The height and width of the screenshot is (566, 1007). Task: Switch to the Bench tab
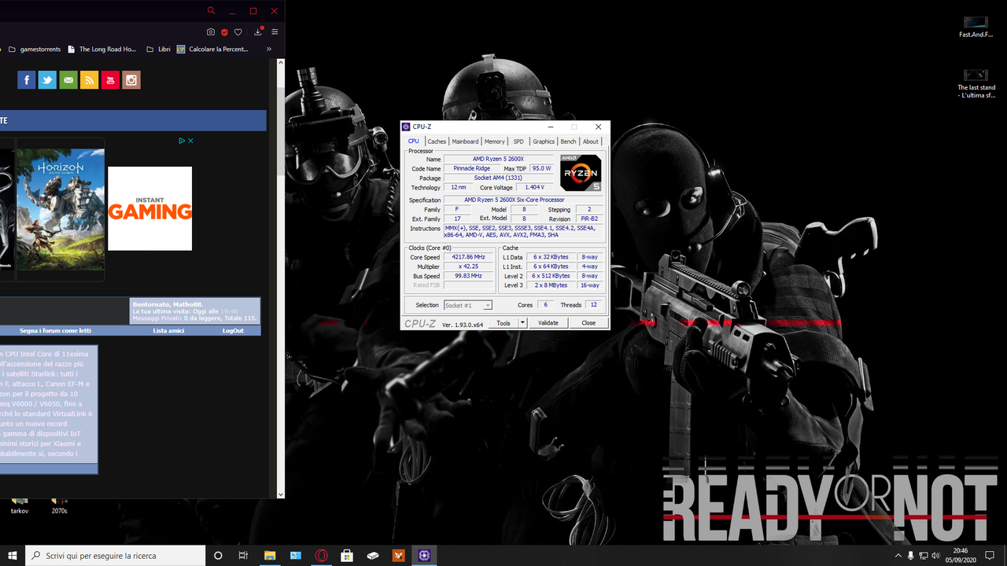click(x=568, y=141)
